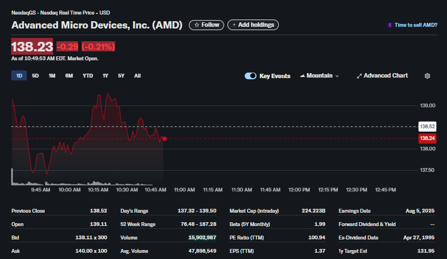Click the 139.00 price axis label
This screenshot has height=259, width=447.
pyautogui.click(x=427, y=105)
